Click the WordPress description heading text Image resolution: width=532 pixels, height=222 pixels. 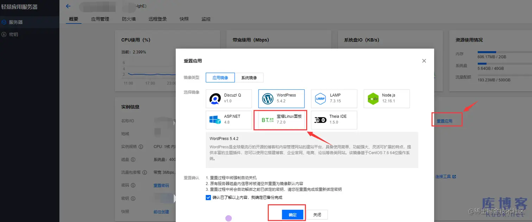click(224, 139)
